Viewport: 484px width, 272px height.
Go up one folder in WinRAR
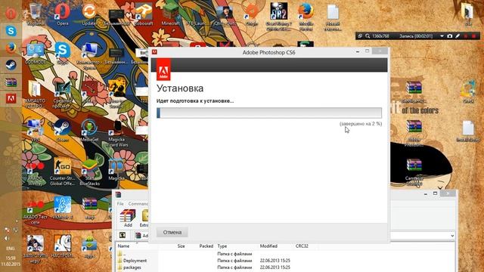tap(123, 235)
